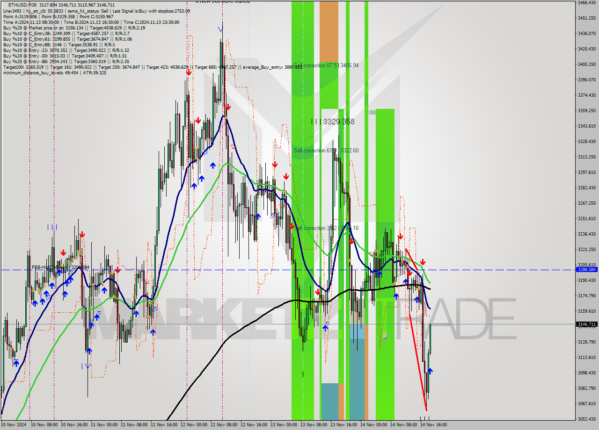Click the '12 Nov 08:00' time axis label
The image size is (599, 430).
click(x=224, y=425)
